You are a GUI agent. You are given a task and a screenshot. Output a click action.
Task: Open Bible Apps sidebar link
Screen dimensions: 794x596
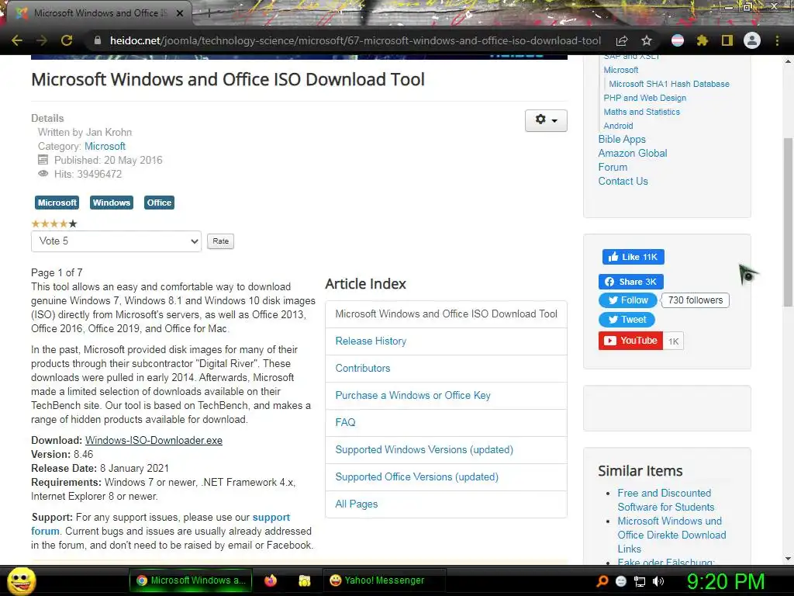(622, 140)
